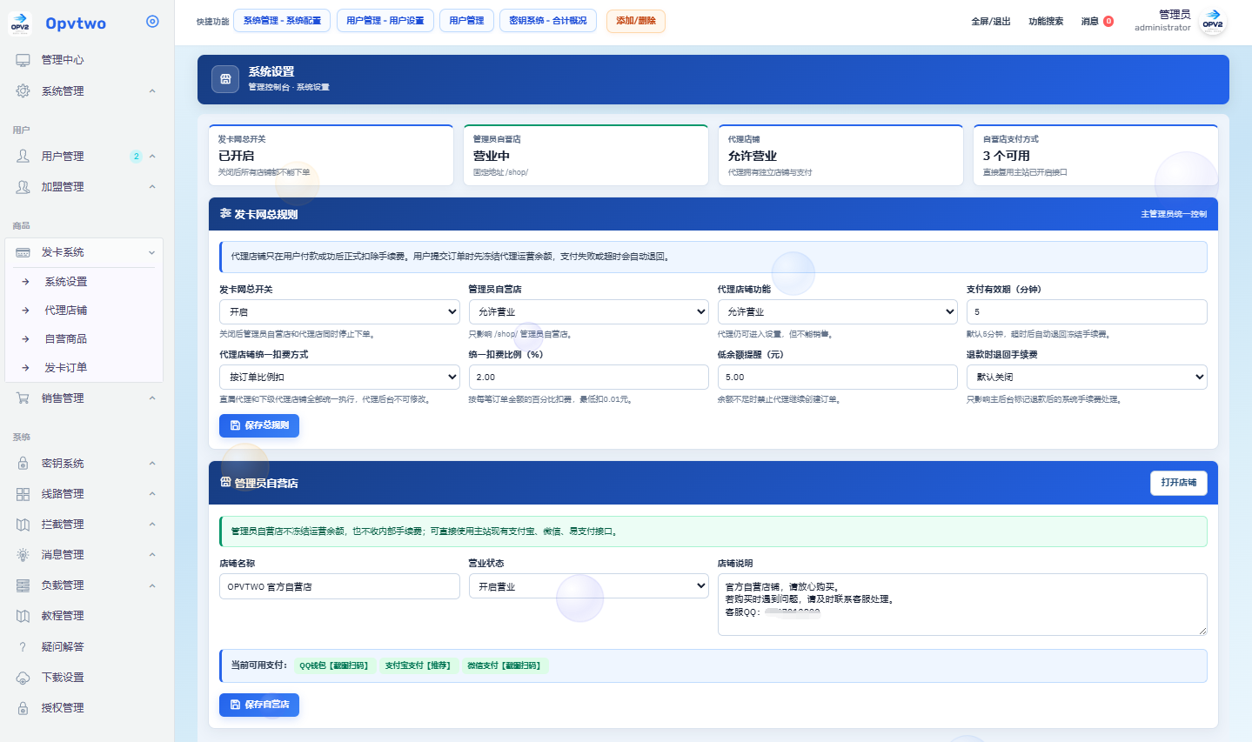Viewport: 1252px width, 742px height.
Task: Click the 加盟管理 people icon
Action: (x=23, y=186)
